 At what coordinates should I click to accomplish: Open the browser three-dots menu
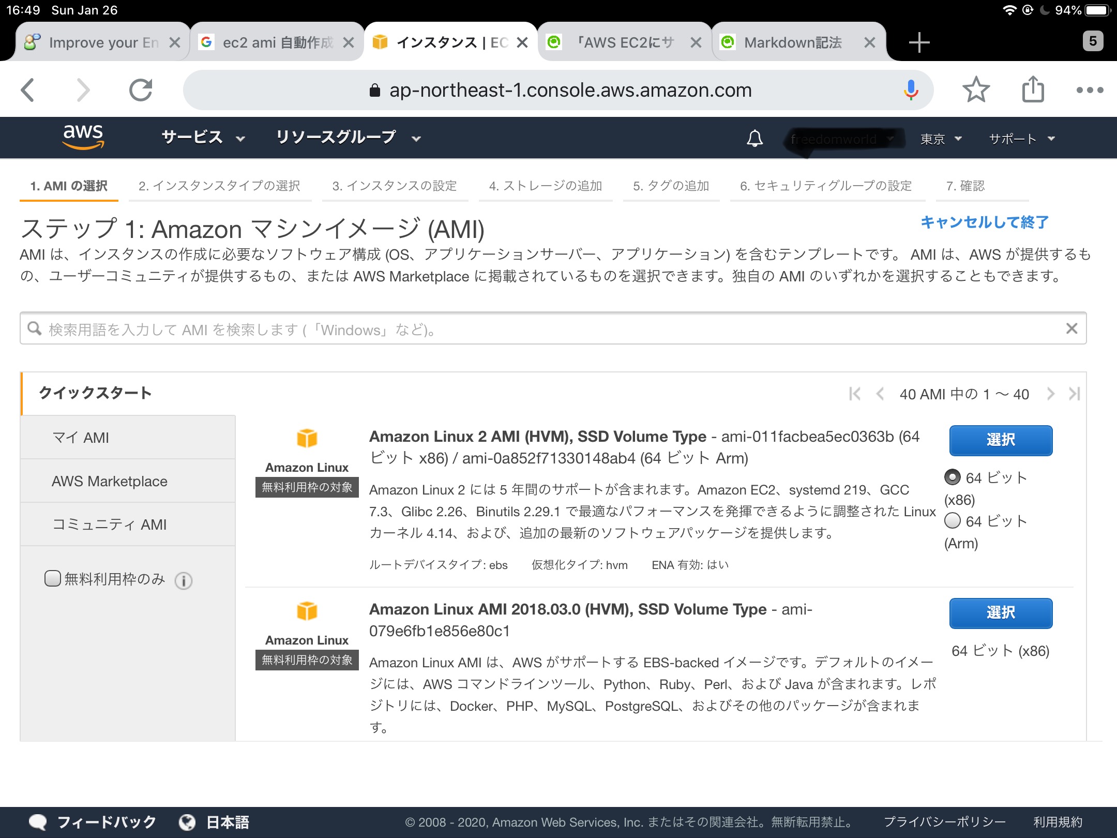click(1090, 90)
